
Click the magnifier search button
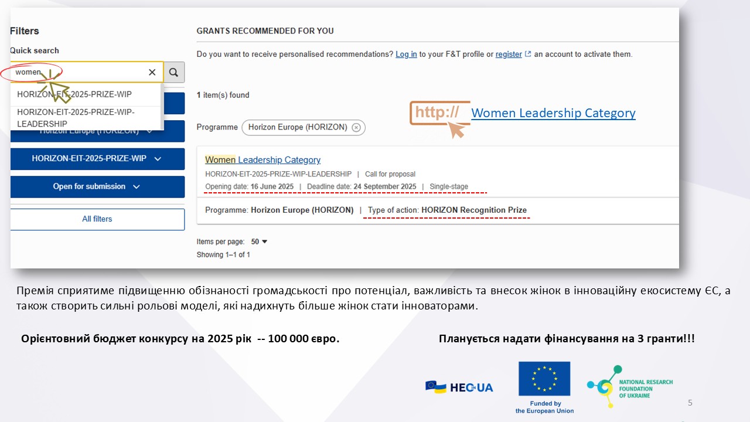173,72
